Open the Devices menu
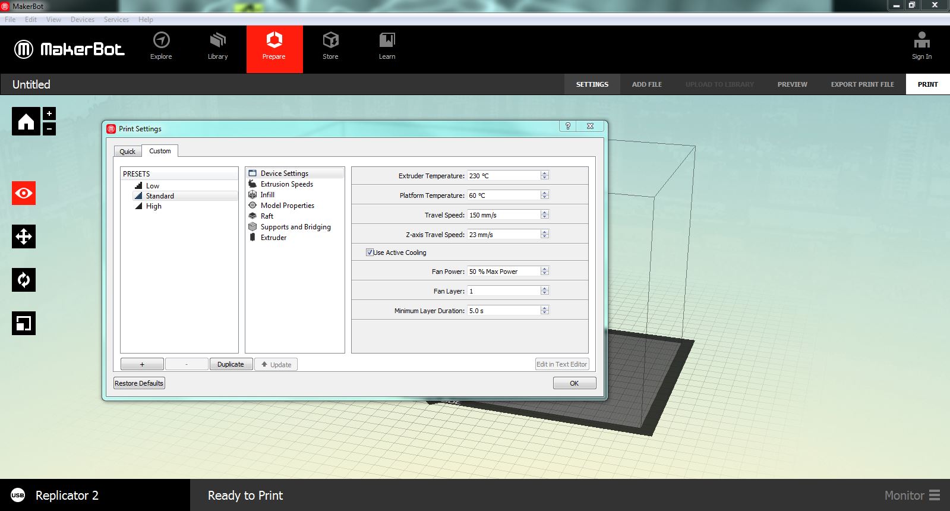The image size is (950, 511). pos(83,20)
